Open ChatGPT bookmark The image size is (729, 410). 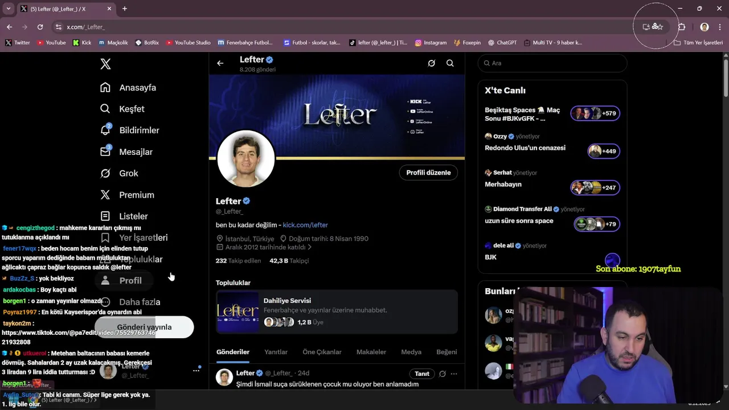(x=502, y=43)
